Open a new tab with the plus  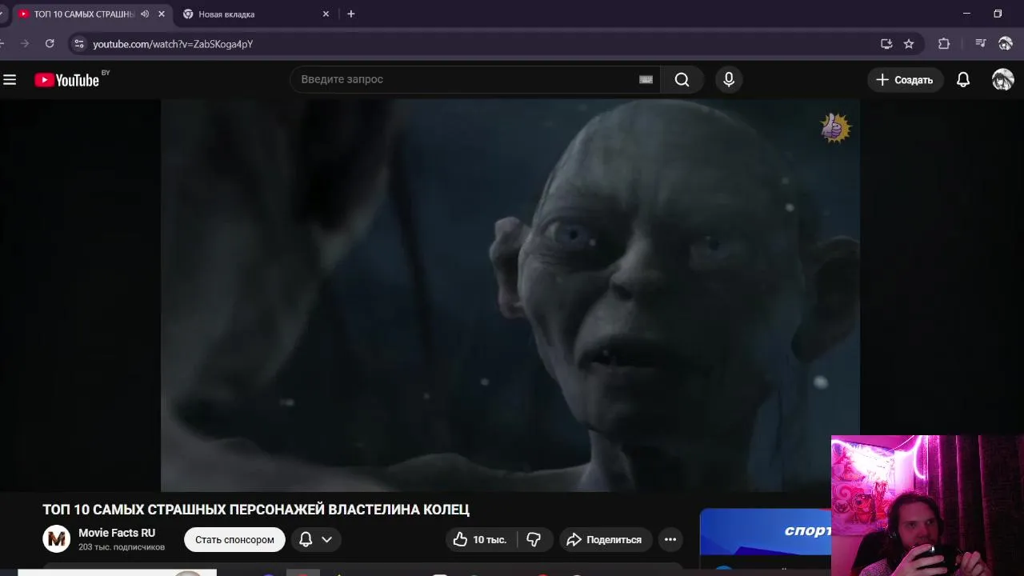pyautogui.click(x=350, y=14)
